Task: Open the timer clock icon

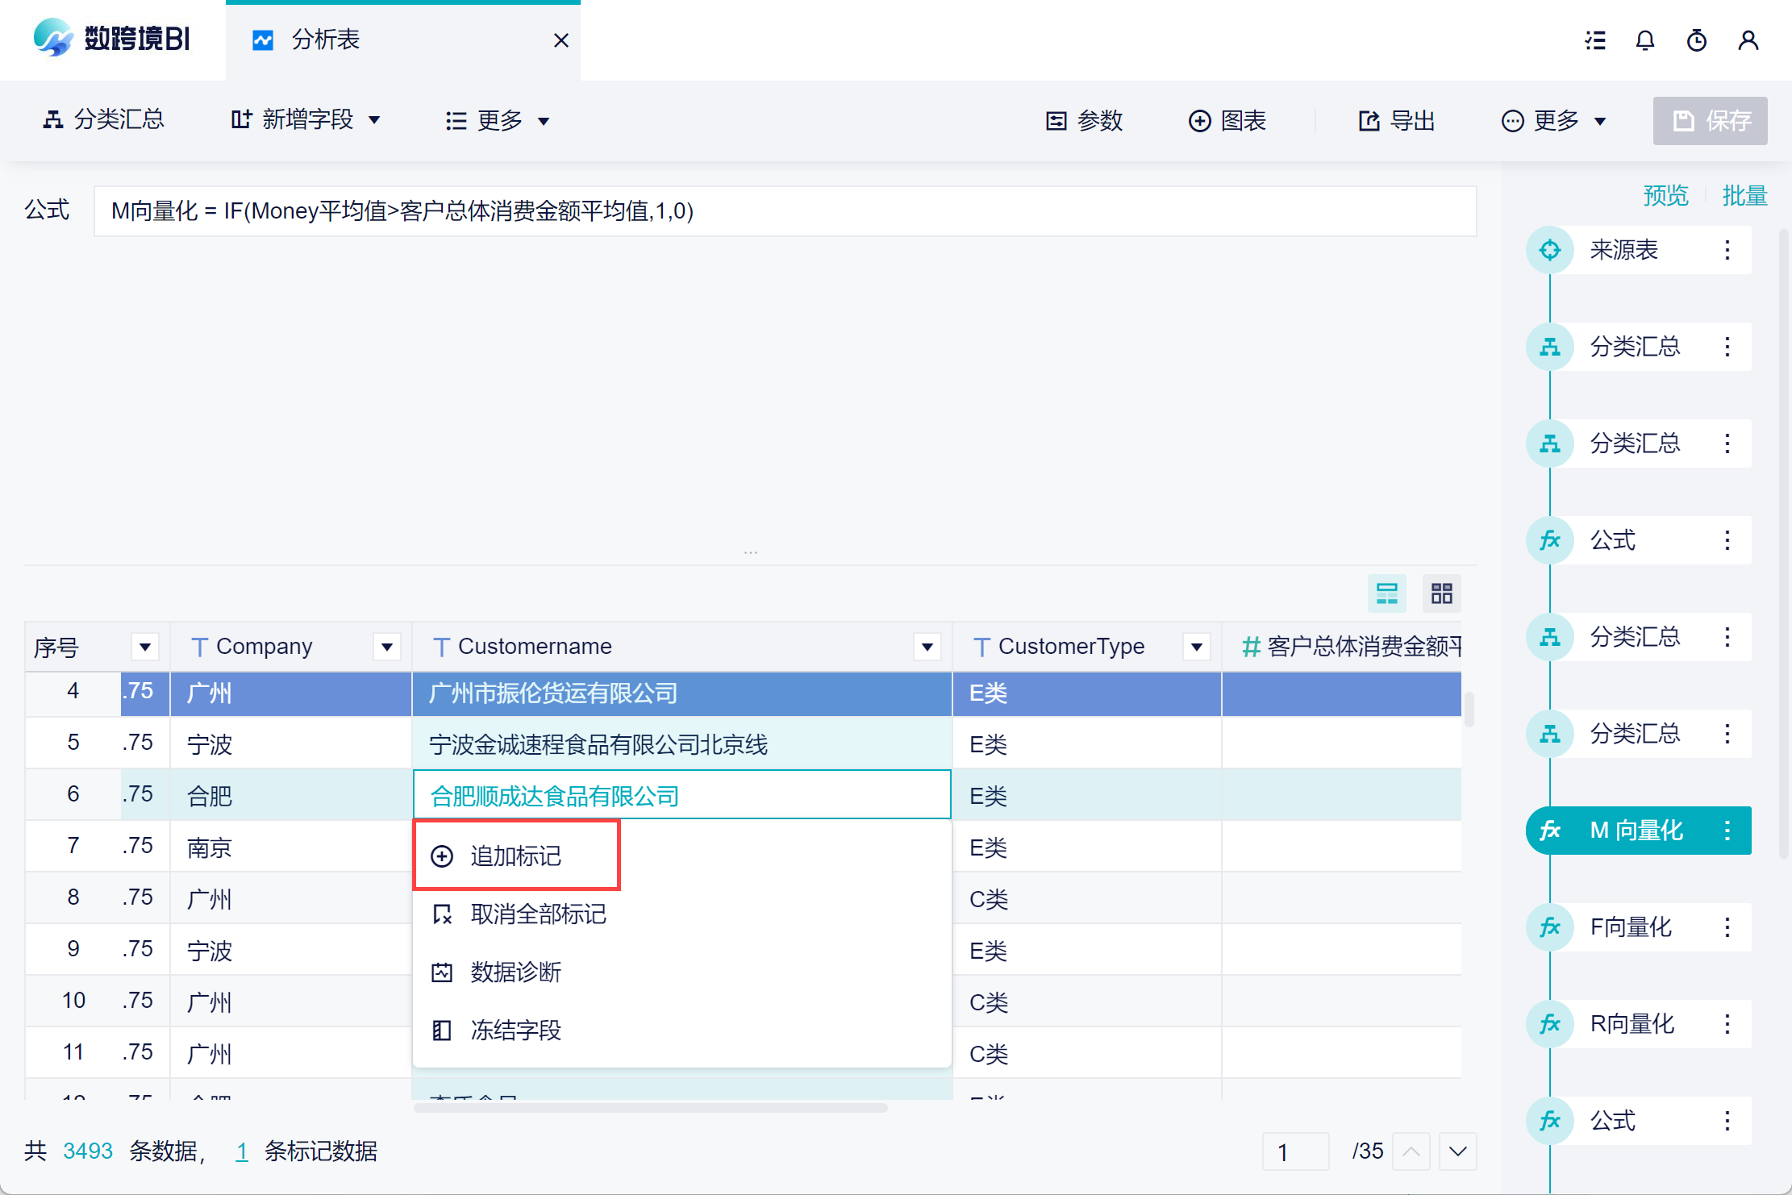Action: [x=1696, y=40]
